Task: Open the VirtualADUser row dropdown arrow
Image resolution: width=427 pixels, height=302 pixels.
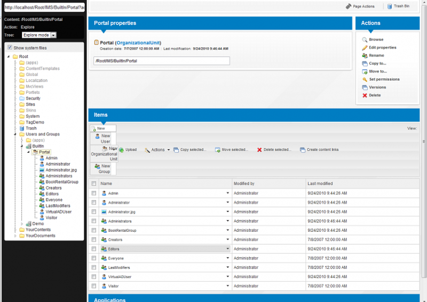Action: coord(228,276)
